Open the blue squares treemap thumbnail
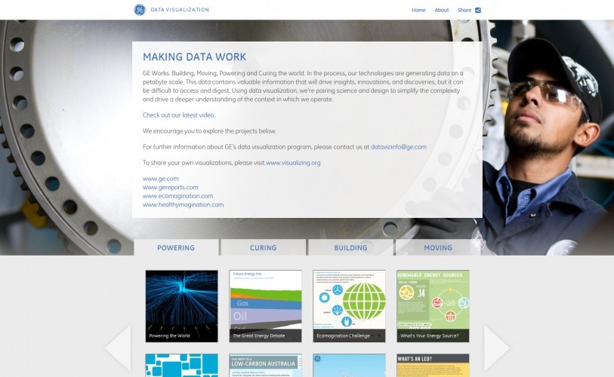 click(x=182, y=365)
